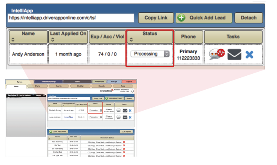
Task: Click the enlarged 'Andy Anderson' name cell
Action: point(28,54)
